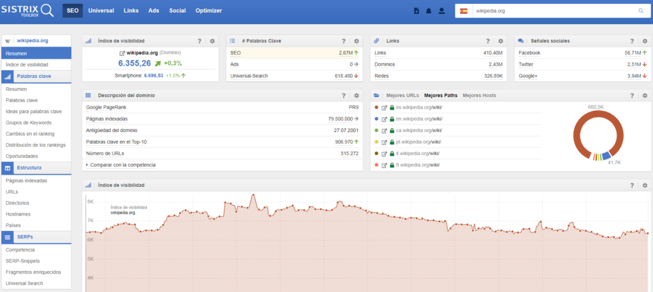Open the add-to-report document icon
653x292 pixels.
[417, 11]
